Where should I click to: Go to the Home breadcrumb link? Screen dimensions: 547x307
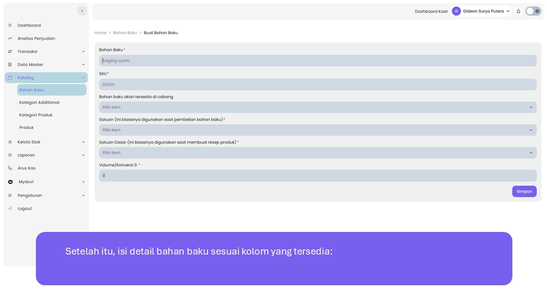click(100, 33)
